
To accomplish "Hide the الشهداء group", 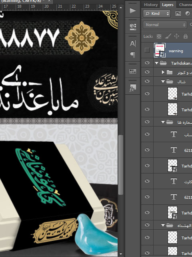I will [x=147, y=225].
